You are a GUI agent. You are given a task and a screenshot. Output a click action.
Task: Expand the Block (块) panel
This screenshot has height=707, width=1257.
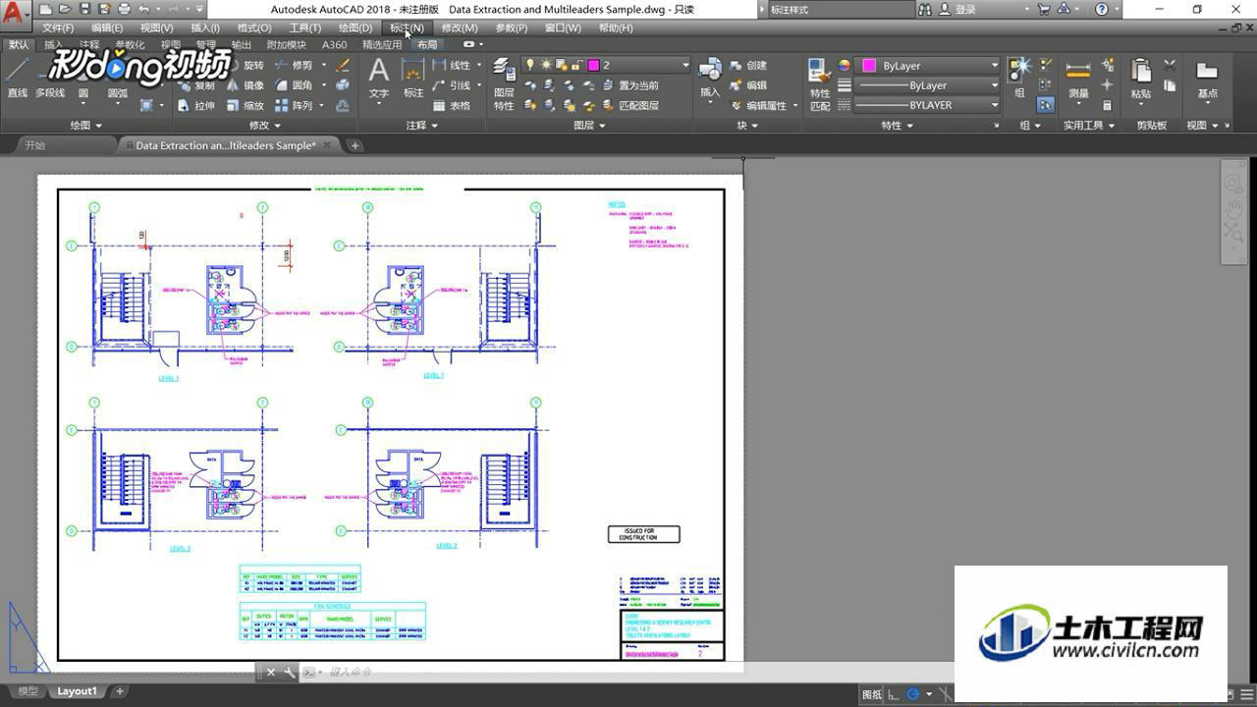tap(748, 126)
